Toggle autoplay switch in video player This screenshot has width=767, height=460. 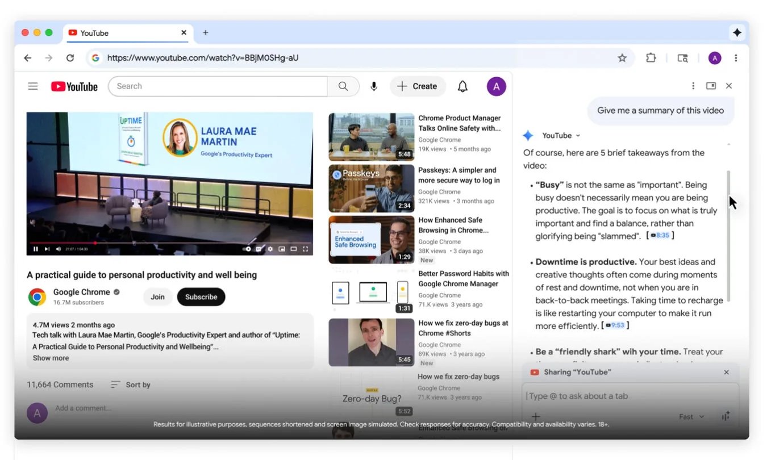click(247, 249)
